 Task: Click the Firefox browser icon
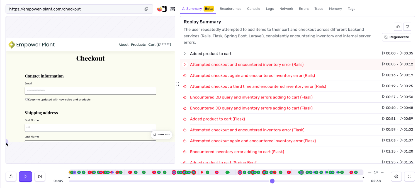click(x=159, y=9)
